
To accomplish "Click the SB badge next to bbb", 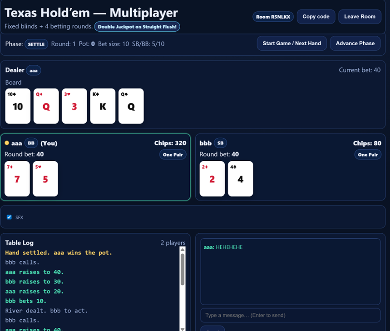I will pos(220,143).
